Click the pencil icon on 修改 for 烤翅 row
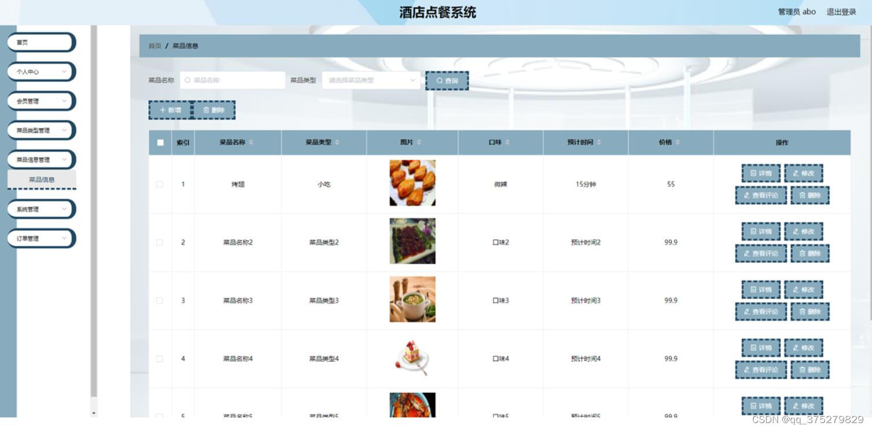Screen dimensions: 872x430 click(x=796, y=173)
